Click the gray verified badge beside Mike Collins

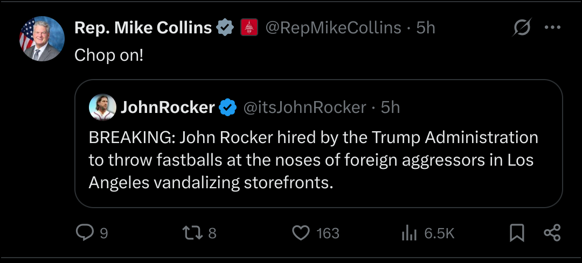pyautogui.click(x=225, y=28)
